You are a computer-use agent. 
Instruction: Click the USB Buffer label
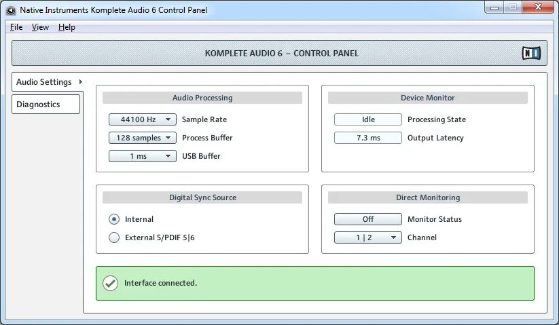201,156
